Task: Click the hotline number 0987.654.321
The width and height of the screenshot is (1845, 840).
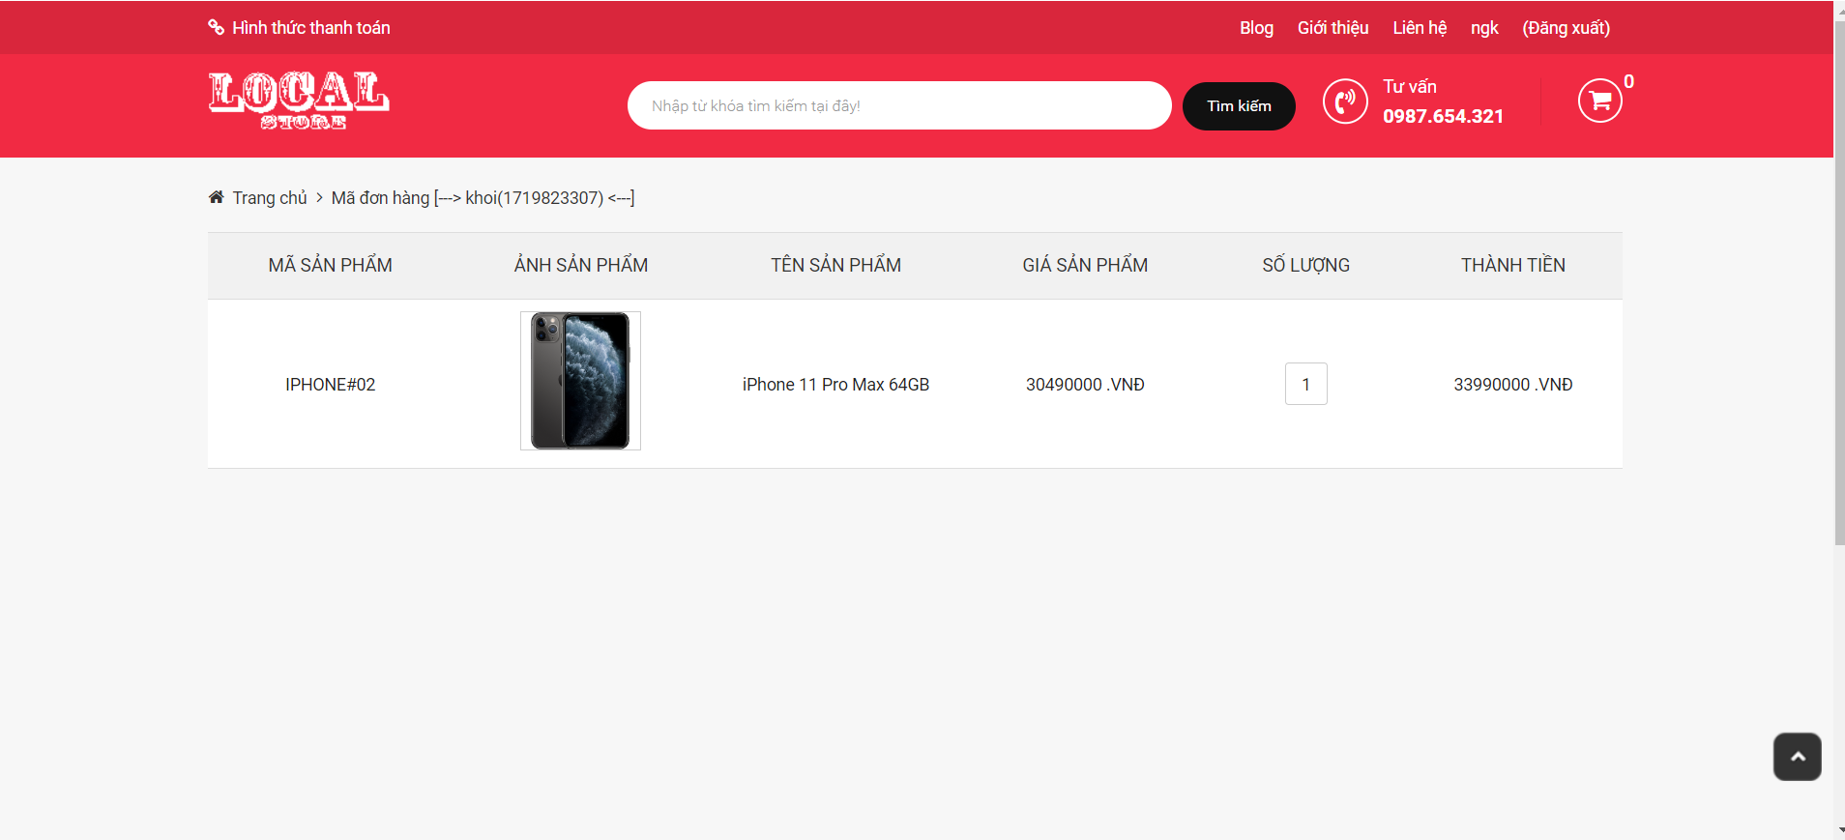Action: (1443, 116)
